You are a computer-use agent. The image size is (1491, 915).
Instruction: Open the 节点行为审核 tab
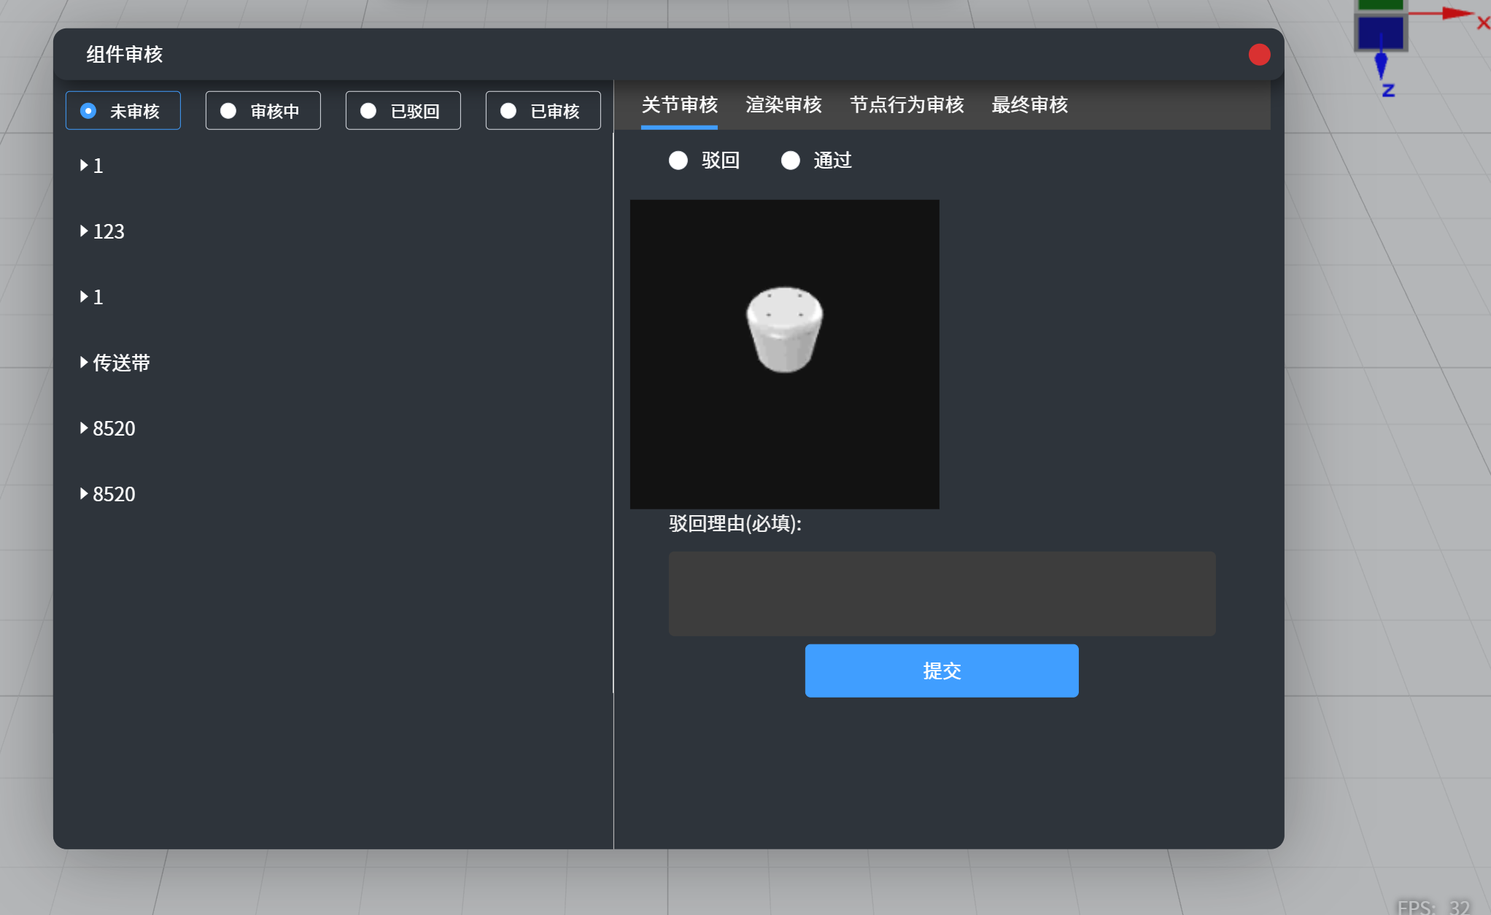click(x=906, y=105)
